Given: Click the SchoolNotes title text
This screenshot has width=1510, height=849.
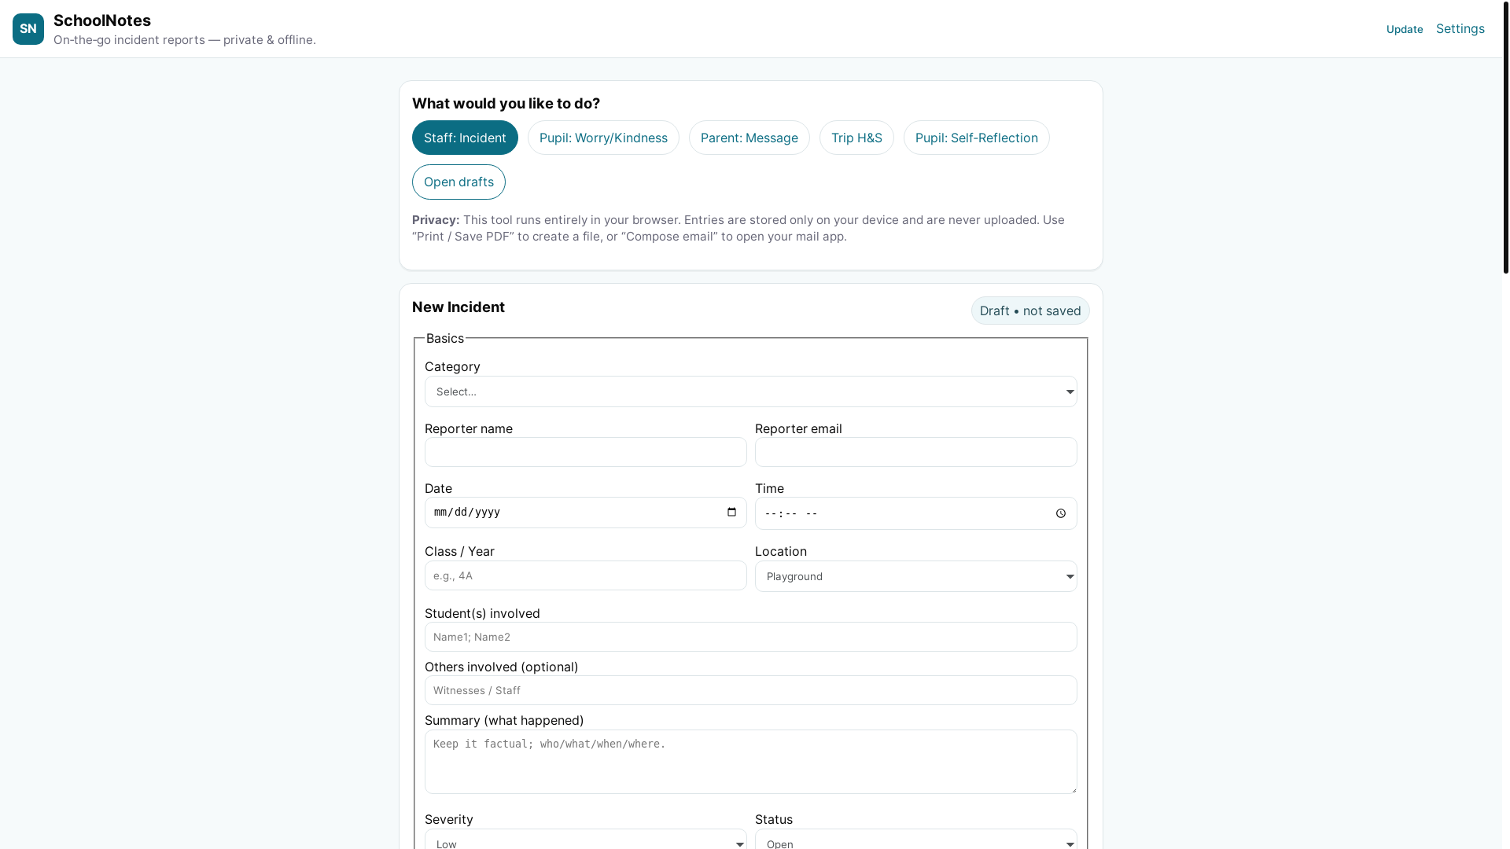Looking at the screenshot, I should pyautogui.click(x=102, y=20).
